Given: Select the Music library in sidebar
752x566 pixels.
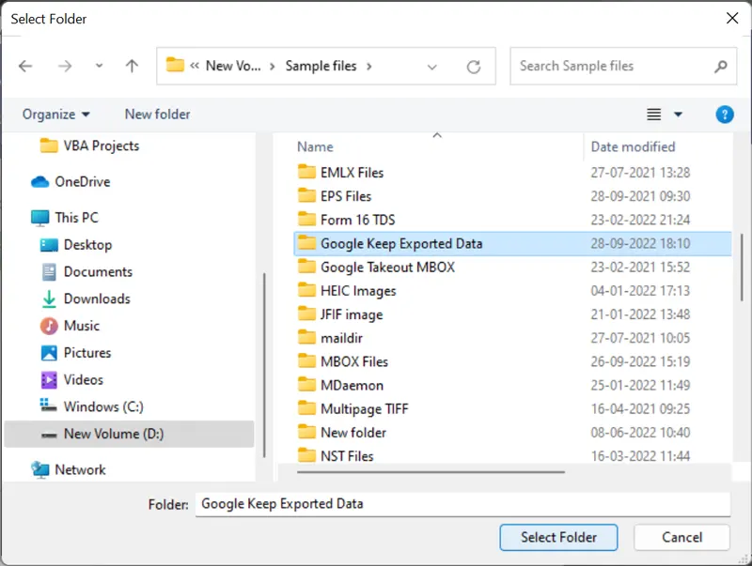Looking at the screenshot, I should [x=81, y=326].
